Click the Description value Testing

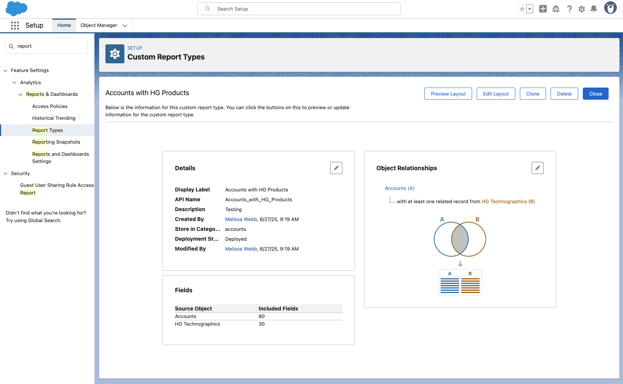pyautogui.click(x=233, y=210)
